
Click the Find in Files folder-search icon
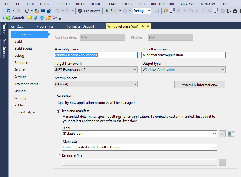click(x=166, y=11)
